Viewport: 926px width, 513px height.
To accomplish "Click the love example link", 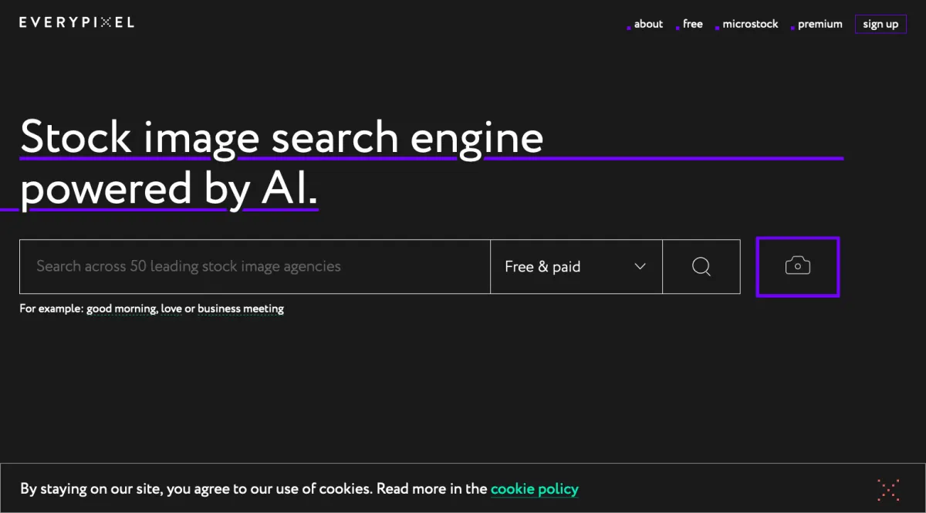I will (171, 309).
